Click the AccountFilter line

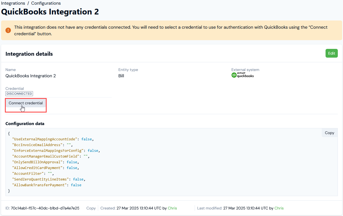33,173
